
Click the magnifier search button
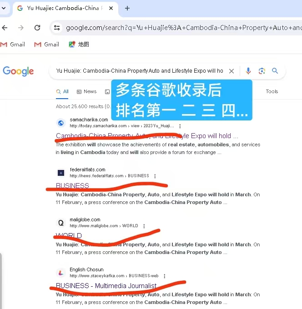275,71
